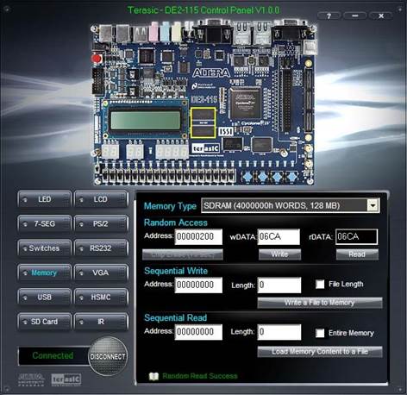407x395 pixels.
Task: Click the yellow-highlighted SDRAM chip on board
Action: click(203, 122)
